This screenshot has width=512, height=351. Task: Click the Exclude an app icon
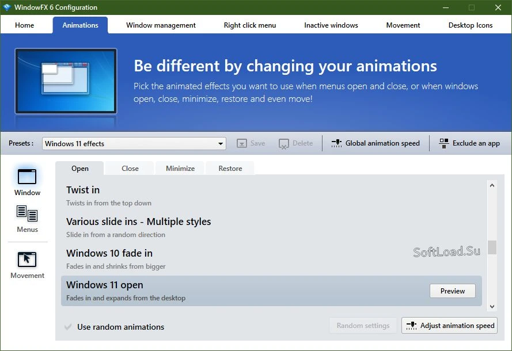(x=444, y=143)
